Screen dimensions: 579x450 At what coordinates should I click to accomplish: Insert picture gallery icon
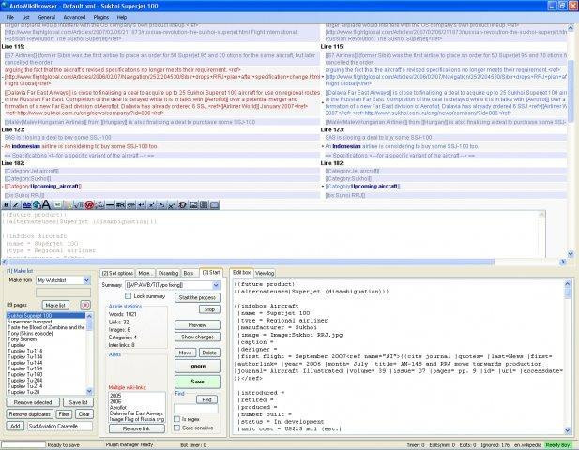(193, 204)
